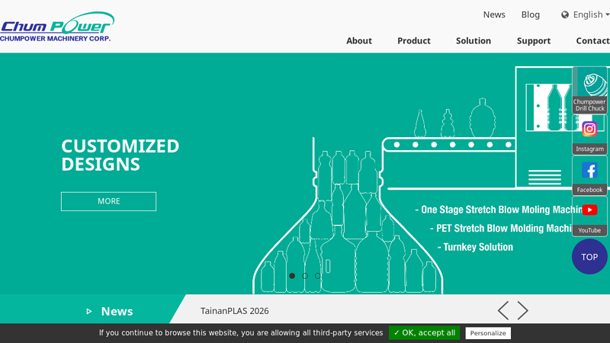Click the globe language icon
This screenshot has width=610, height=343.
pos(565,14)
